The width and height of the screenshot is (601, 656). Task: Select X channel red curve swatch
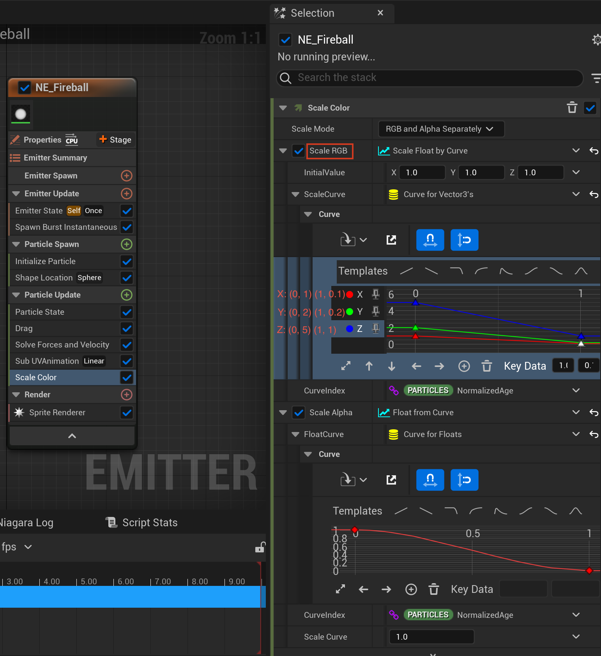(x=350, y=294)
